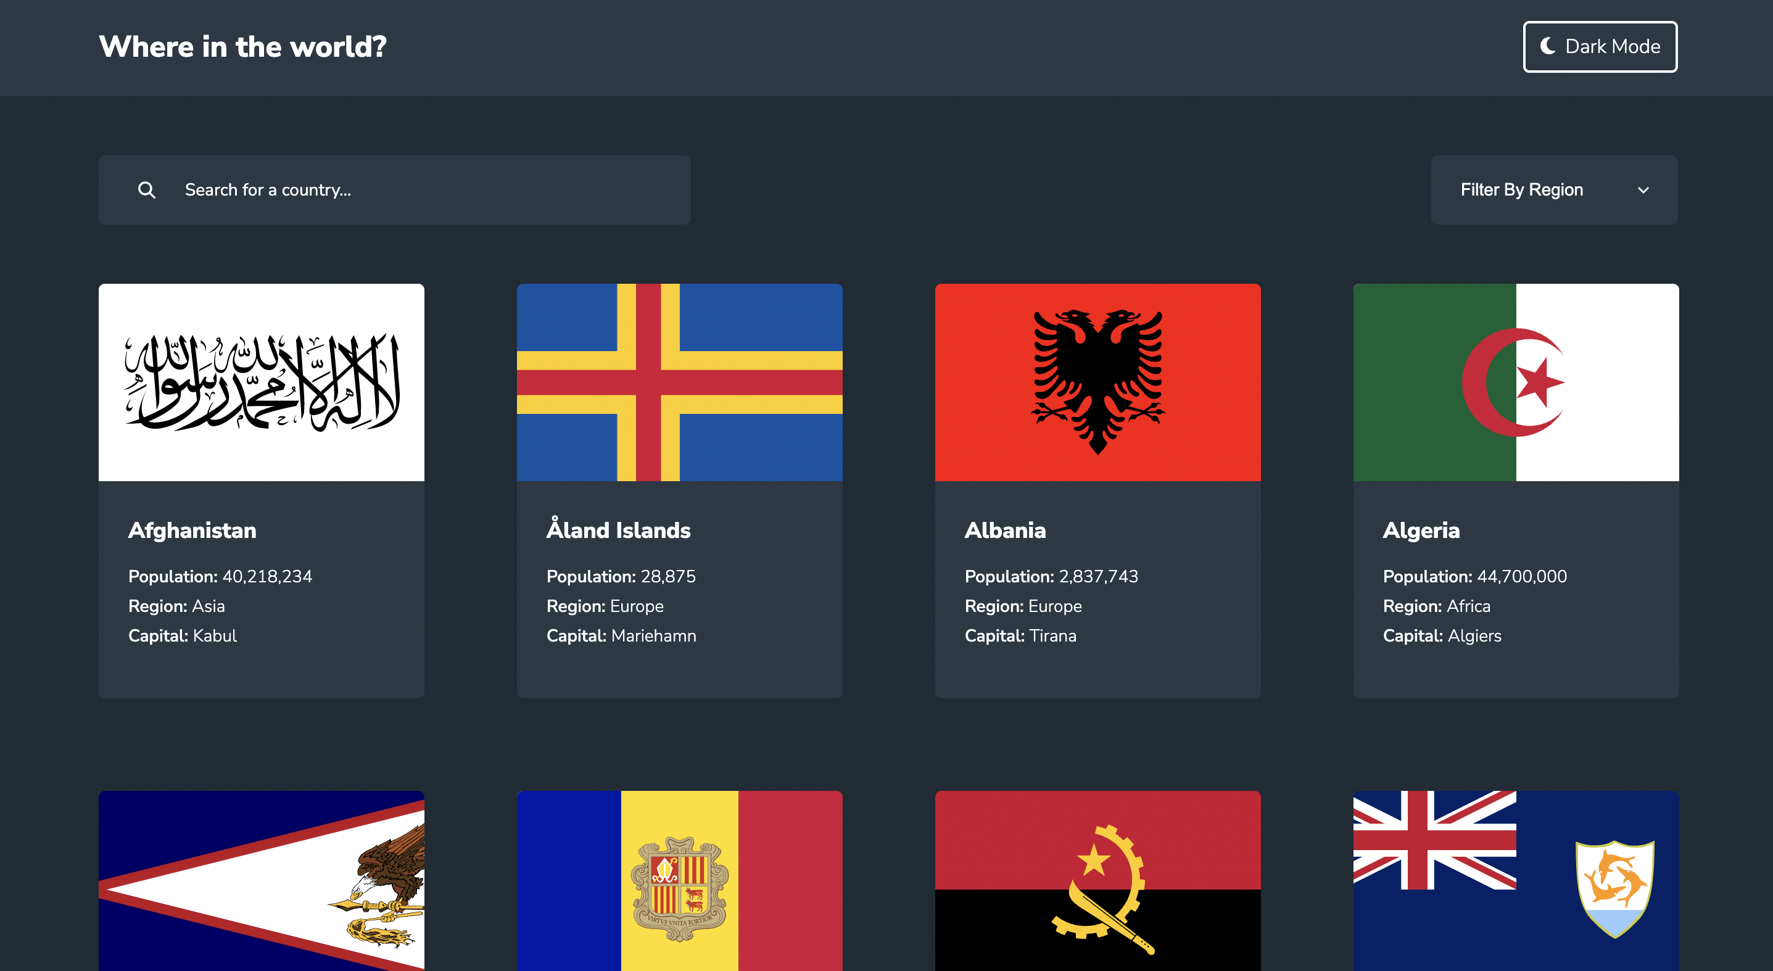Click the Åland Islands country title
The height and width of the screenshot is (971, 1773).
click(x=618, y=531)
